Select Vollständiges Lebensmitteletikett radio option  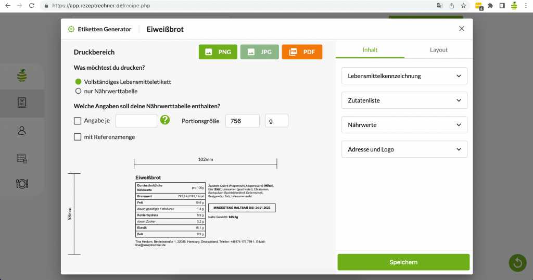78,82
